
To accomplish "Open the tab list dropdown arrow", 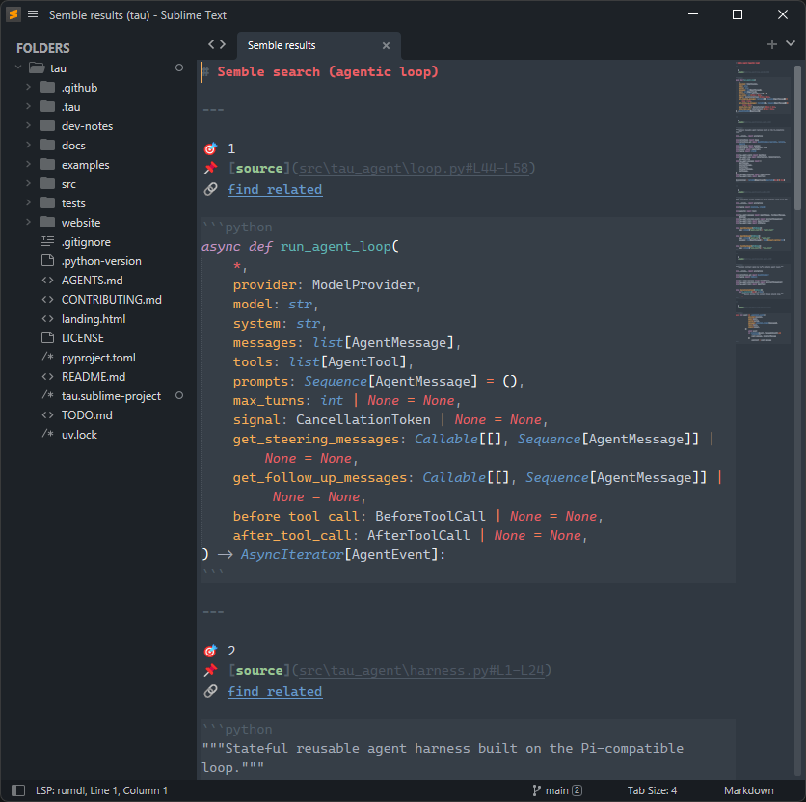I will pos(791,44).
